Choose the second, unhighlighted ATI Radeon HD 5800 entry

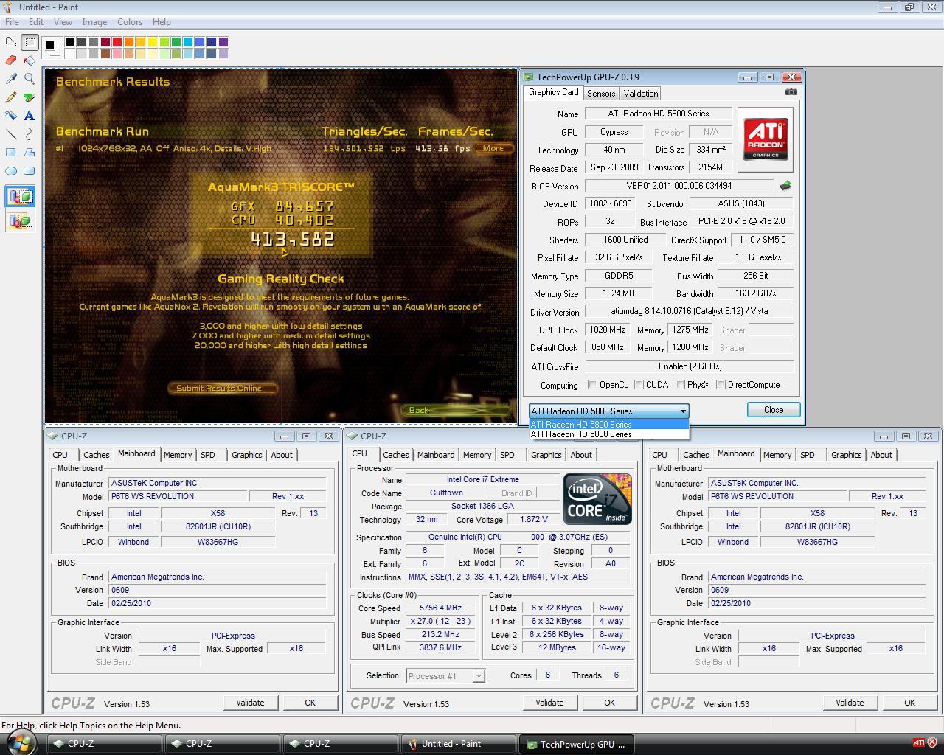(x=609, y=434)
